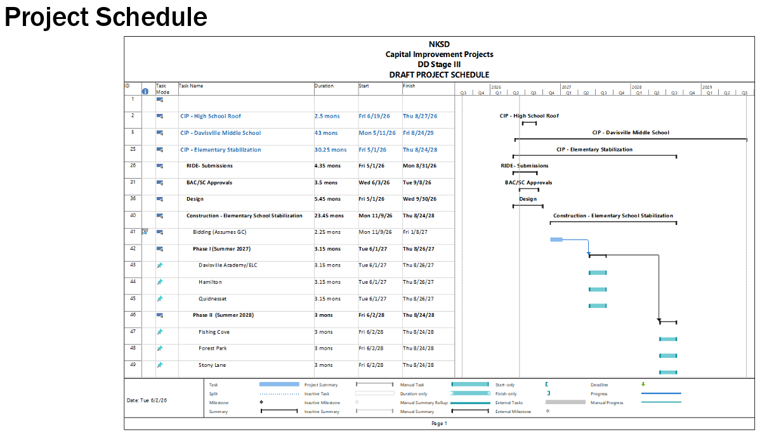Image resolution: width=767 pixels, height=439 pixels.
Task: Click the green Deadline arrow in the legend
Action: tap(643, 384)
